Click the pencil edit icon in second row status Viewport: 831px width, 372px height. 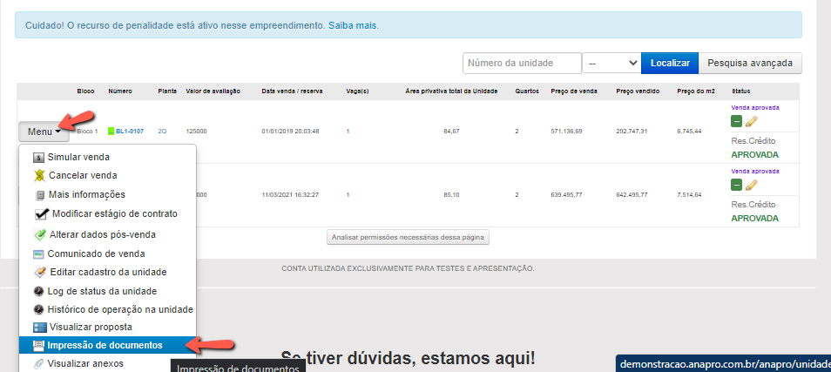[751, 185]
